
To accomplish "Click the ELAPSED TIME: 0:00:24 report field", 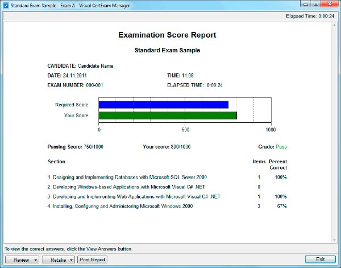I will point(195,85).
